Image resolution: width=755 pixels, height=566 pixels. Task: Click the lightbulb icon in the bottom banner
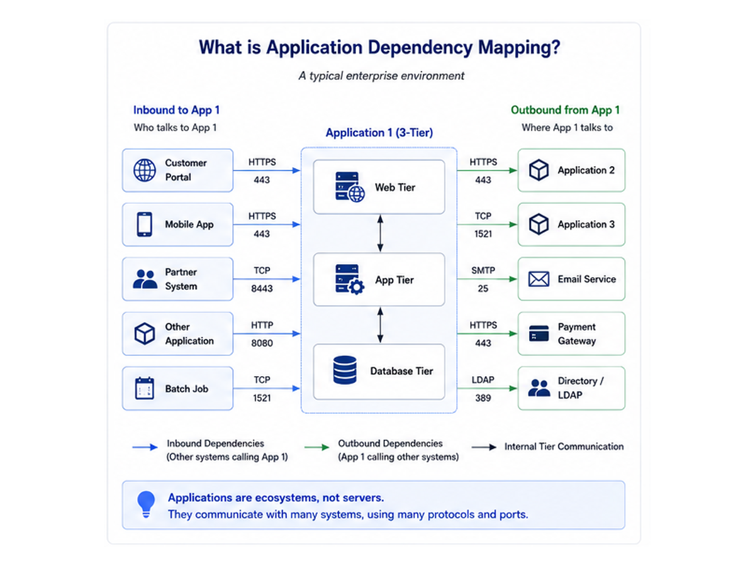pyautogui.click(x=146, y=504)
